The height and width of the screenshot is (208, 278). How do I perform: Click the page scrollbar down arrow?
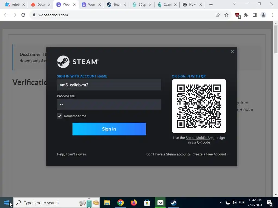pos(276,195)
